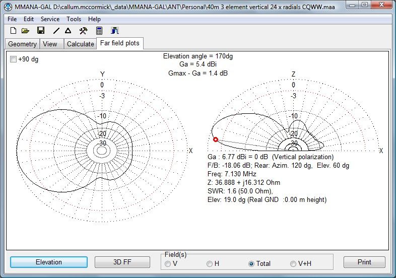Click the triangle element edit icon
Viewport: 396px width, 278px height.
[x=68, y=31]
